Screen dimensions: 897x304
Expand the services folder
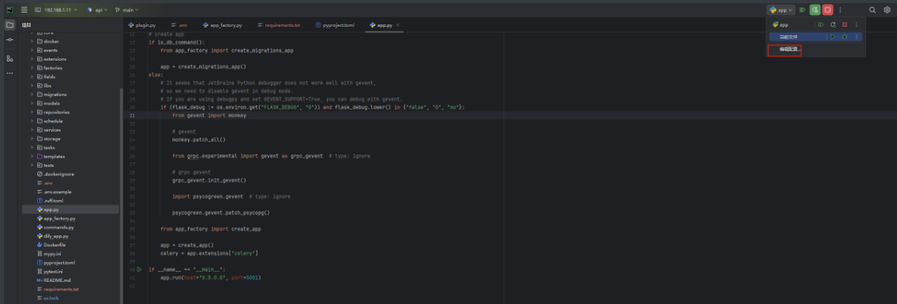pyautogui.click(x=32, y=129)
